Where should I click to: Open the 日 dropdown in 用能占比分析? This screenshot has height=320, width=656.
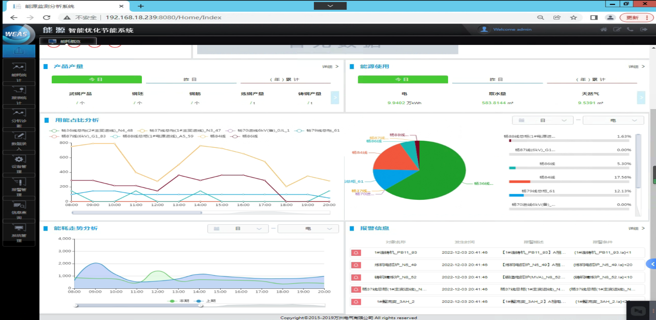[542, 121]
